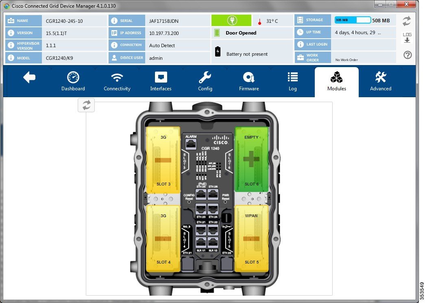Click the Cisco logo on the router image
The width and height of the screenshot is (425, 303).
point(220,140)
